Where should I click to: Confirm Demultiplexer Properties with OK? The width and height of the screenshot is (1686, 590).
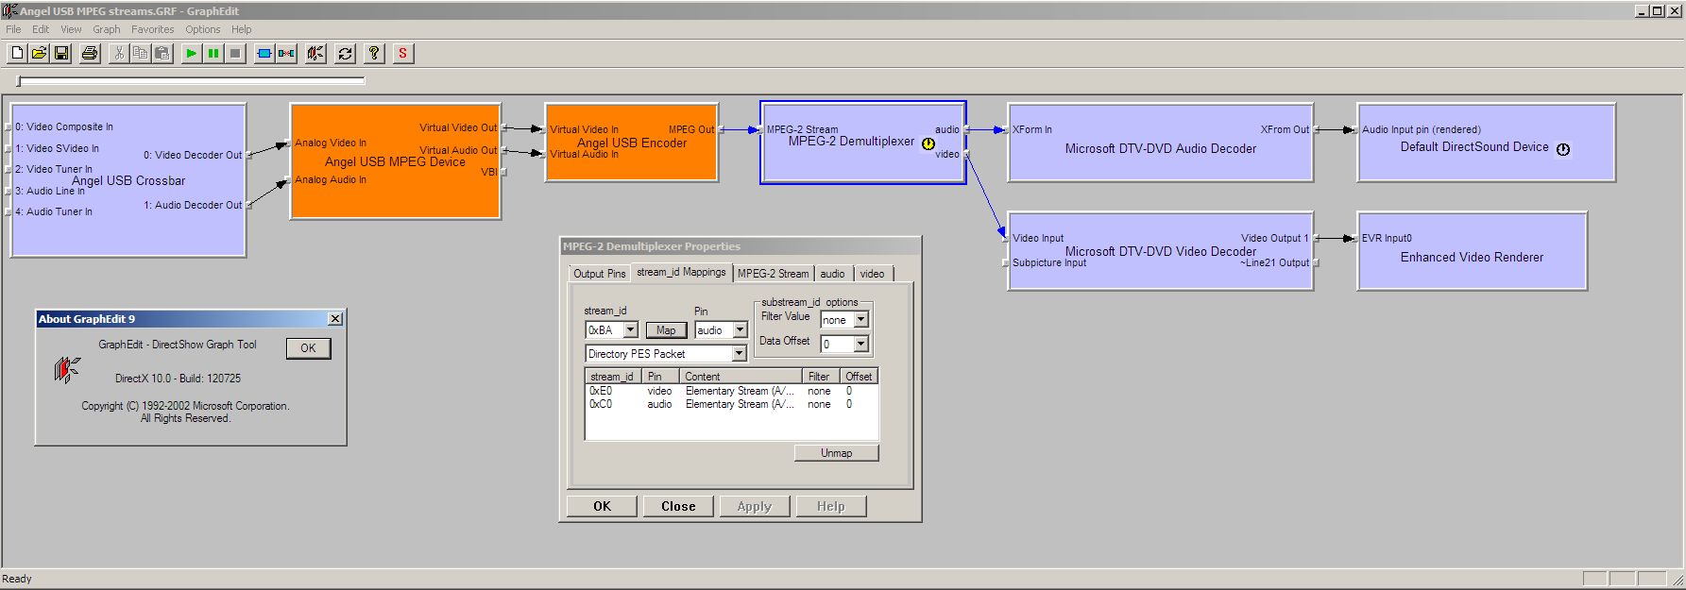coord(602,506)
